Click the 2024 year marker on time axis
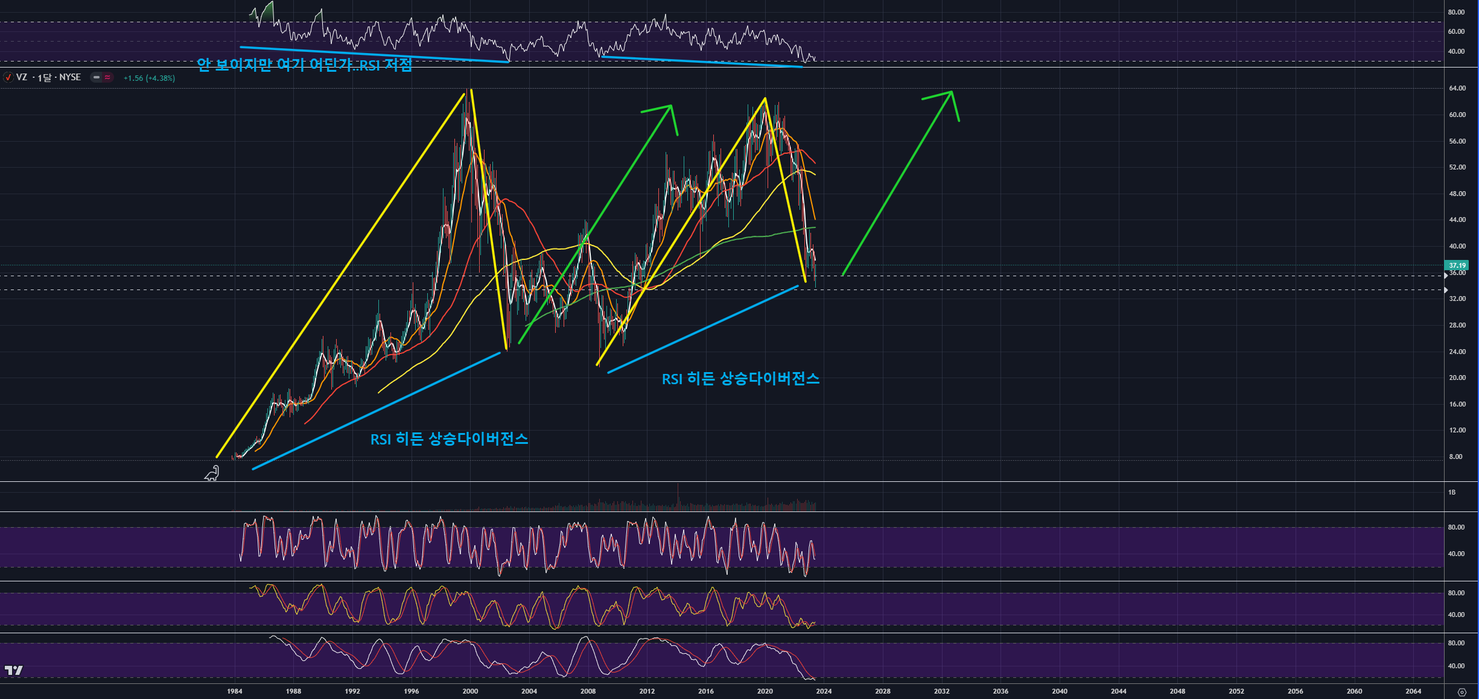 pos(824,691)
